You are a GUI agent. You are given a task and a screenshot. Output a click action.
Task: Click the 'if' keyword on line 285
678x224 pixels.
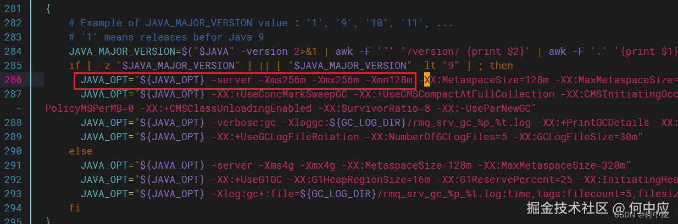tap(74, 66)
